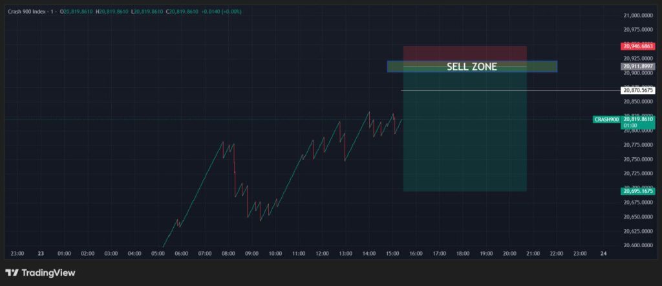Click the TradingView wordmark link

pos(48,273)
